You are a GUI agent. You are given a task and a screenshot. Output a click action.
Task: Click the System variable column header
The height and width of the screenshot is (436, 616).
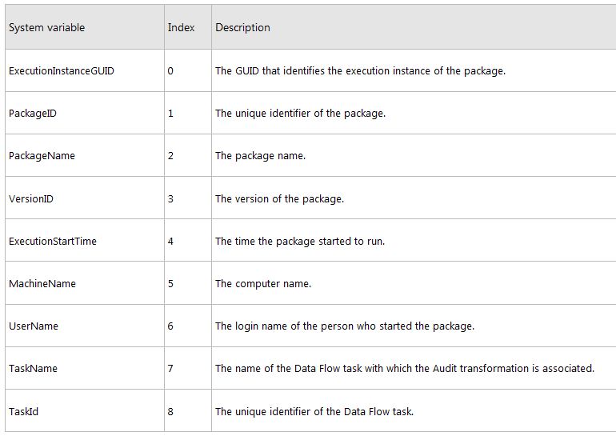tap(46, 28)
